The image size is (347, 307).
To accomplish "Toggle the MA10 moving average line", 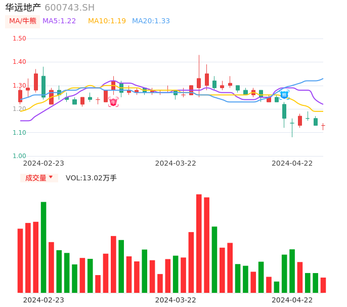I will 107,21.
